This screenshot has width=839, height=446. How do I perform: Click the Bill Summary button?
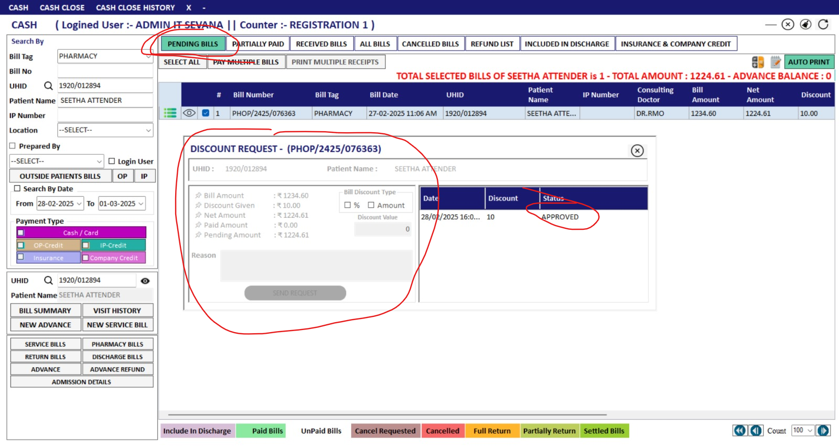pyautogui.click(x=45, y=311)
